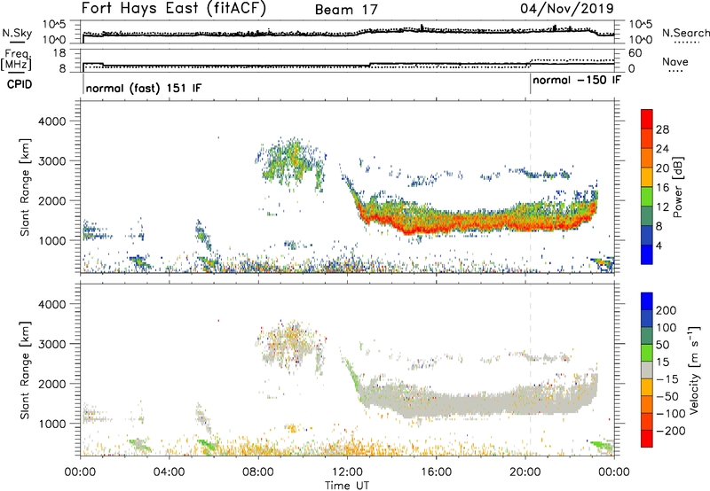The width and height of the screenshot is (710, 491).
Task: Click the '200' tick on the Velocity colorbar
Action: click(x=667, y=310)
